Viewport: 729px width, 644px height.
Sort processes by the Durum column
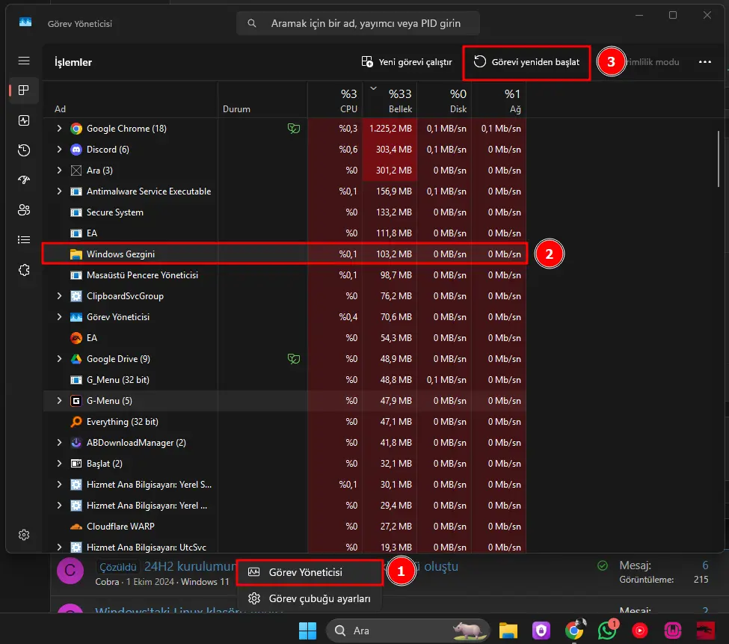point(262,99)
